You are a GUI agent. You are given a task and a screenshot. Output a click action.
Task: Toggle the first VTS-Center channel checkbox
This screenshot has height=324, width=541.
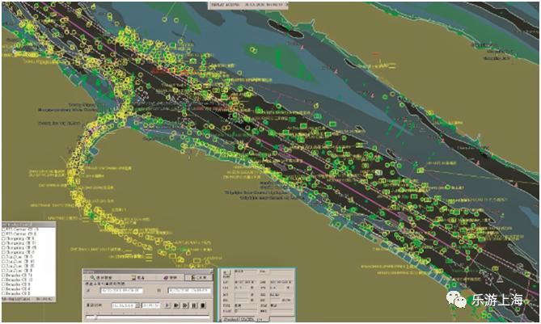[4, 229]
